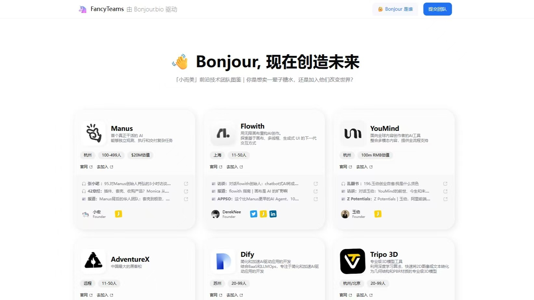Click external-link icon on Flowith 报道 row

coord(316,192)
